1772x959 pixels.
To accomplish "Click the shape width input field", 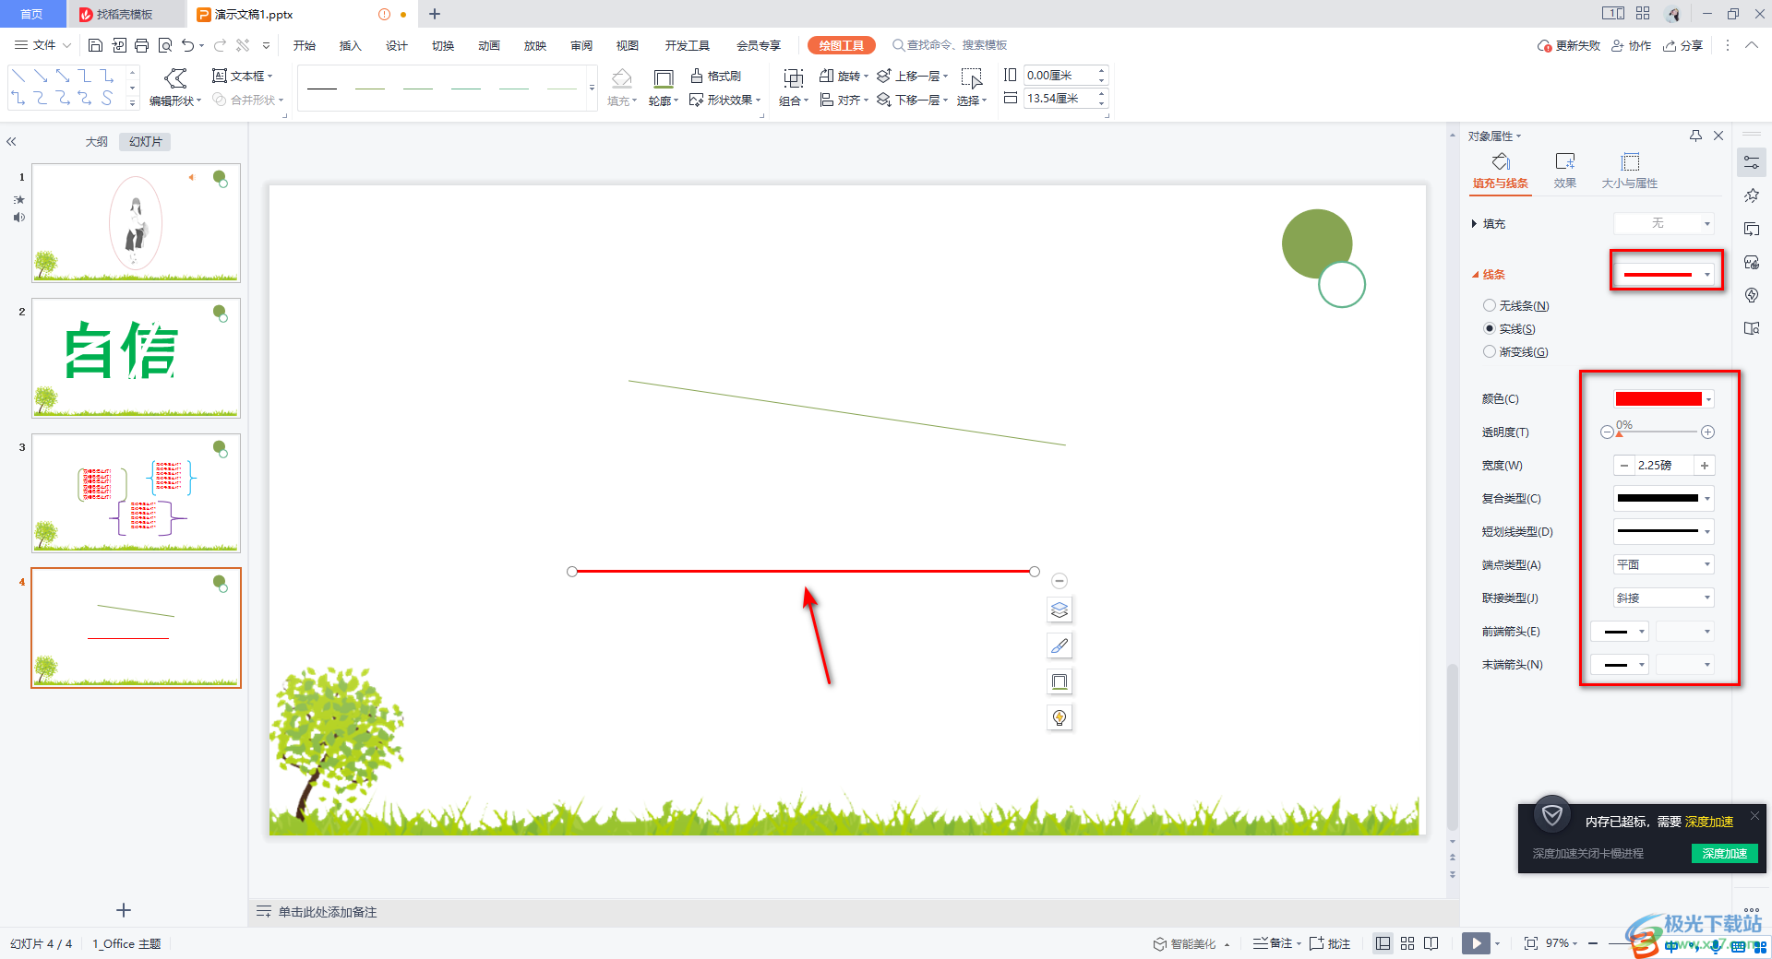I will 1060,99.
